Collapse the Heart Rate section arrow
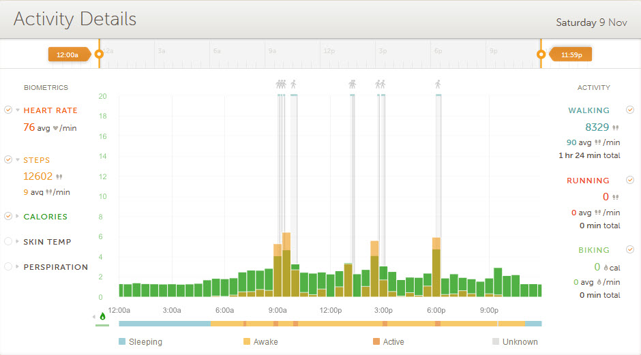This screenshot has height=355, width=641. click(18, 110)
